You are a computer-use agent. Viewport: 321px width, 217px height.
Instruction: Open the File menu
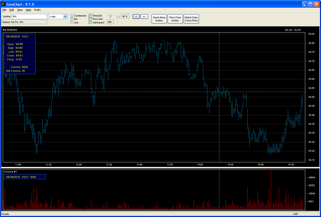(4, 10)
